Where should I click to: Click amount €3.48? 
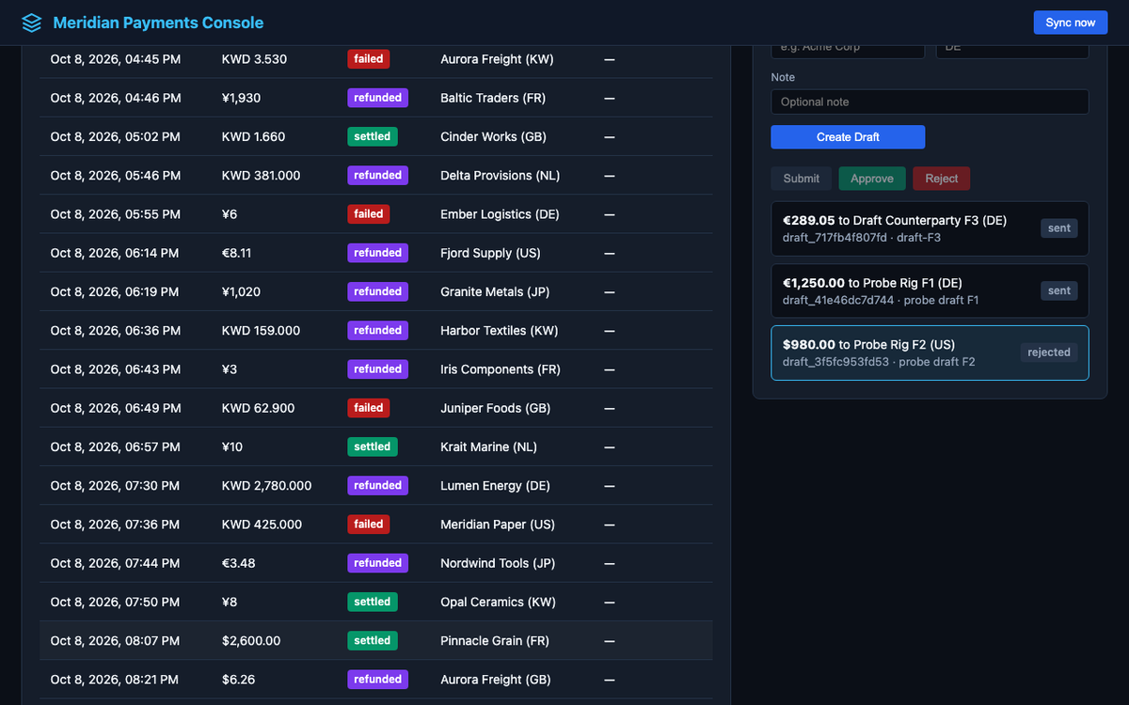[x=238, y=563]
